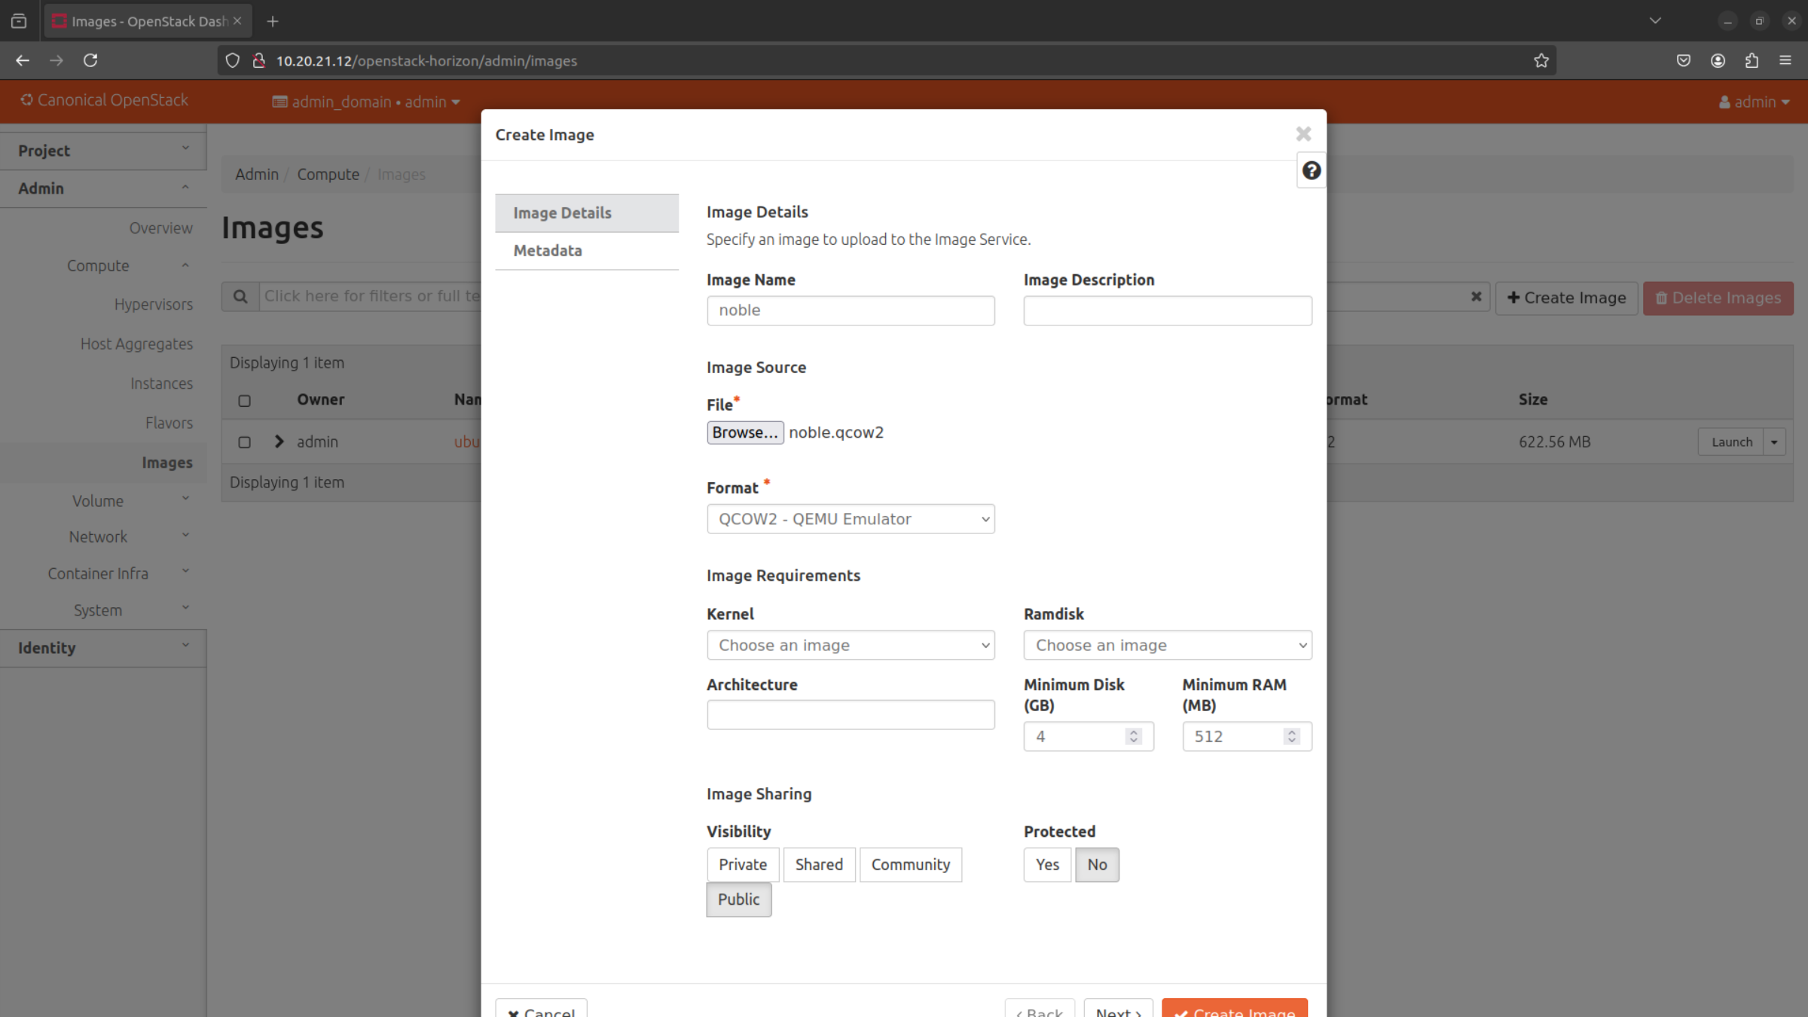Set Protected to No
Image resolution: width=1808 pixels, height=1017 pixels.
pyautogui.click(x=1097, y=865)
